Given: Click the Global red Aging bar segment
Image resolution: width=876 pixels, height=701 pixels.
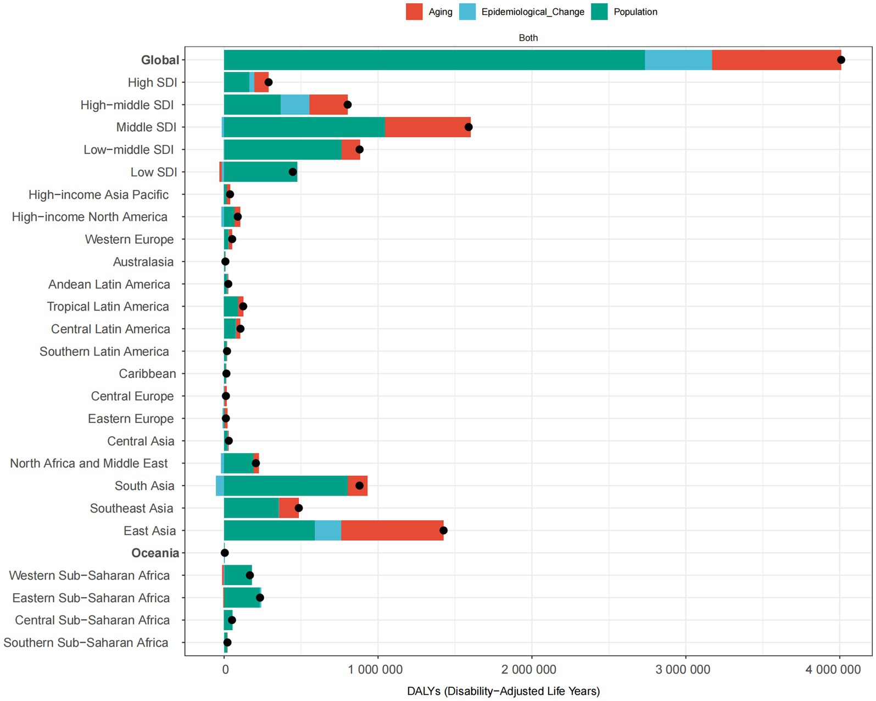Looking at the screenshot, I should (777, 60).
